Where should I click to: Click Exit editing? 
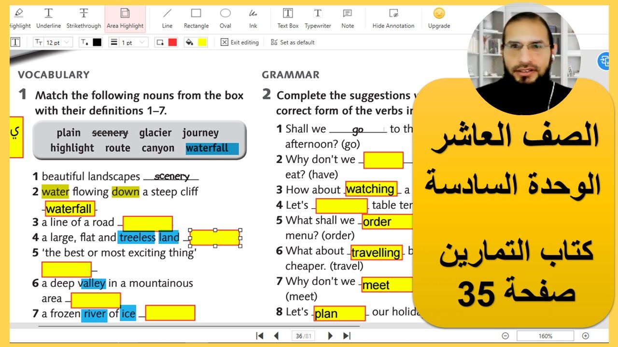[x=240, y=42]
